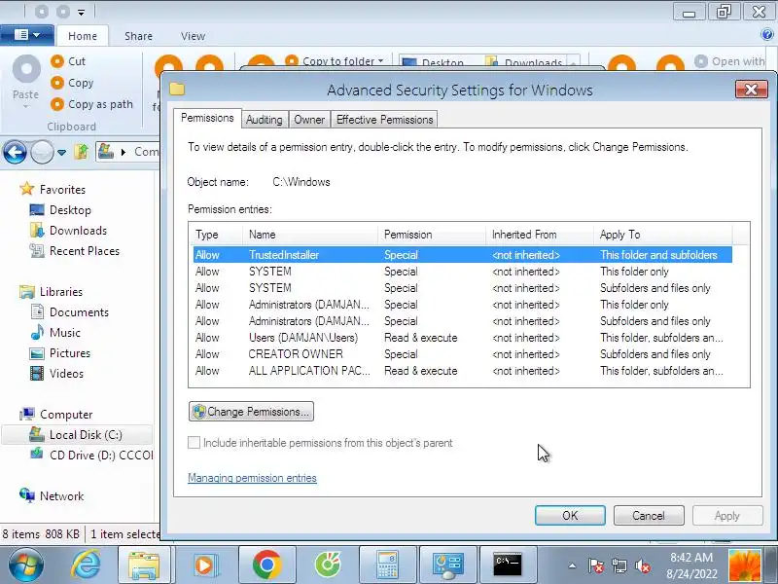Open the Control Panel taskbar icon

pyautogui.click(x=448, y=566)
